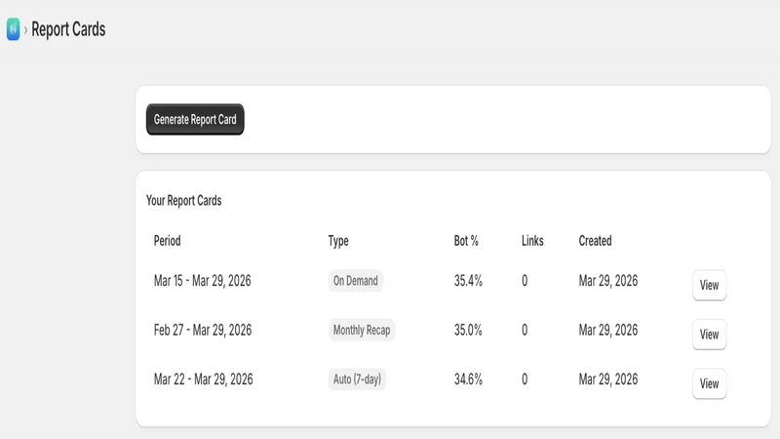The width and height of the screenshot is (780, 439).
Task: Click the Your Report Cards heading
Action: coord(183,201)
